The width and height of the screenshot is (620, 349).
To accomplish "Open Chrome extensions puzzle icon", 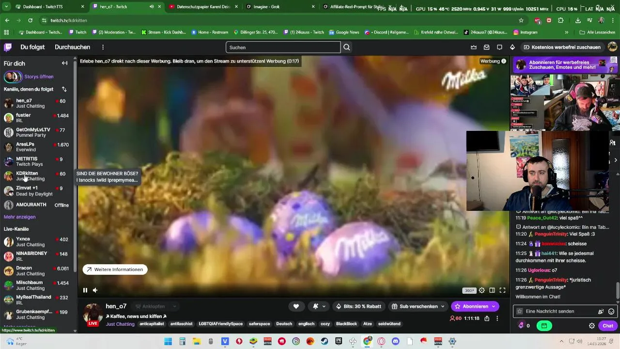I will pos(561,20).
